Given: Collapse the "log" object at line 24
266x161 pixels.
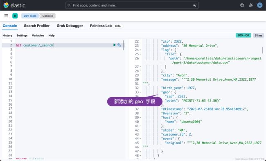Looking at the screenshot, I should click(140, 50).
